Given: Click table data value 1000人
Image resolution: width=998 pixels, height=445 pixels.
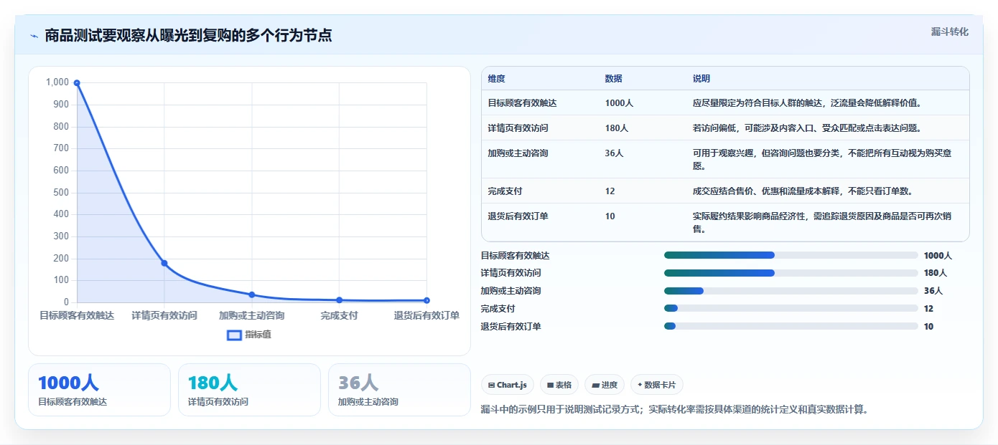Looking at the screenshot, I should (x=619, y=103).
